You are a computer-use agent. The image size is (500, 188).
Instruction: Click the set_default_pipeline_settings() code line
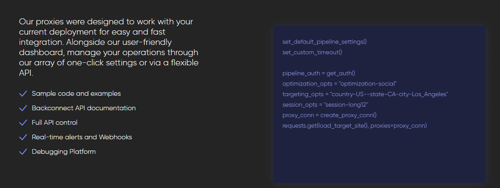[x=324, y=42]
